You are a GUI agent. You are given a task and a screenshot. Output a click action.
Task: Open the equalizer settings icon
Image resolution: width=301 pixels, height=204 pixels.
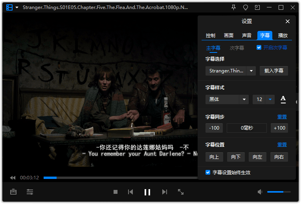(x=30, y=192)
